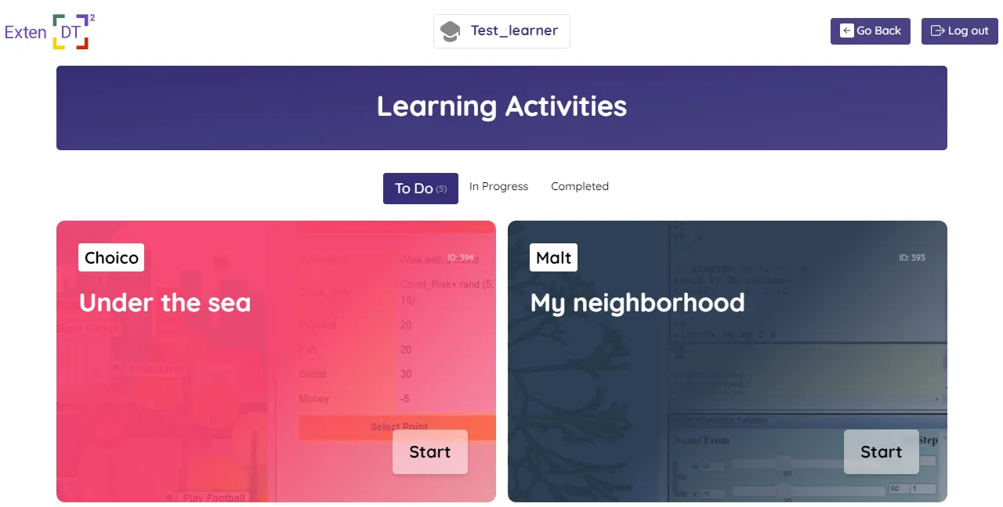Switch to the In Progress tab
1003x507 pixels.
coord(498,186)
